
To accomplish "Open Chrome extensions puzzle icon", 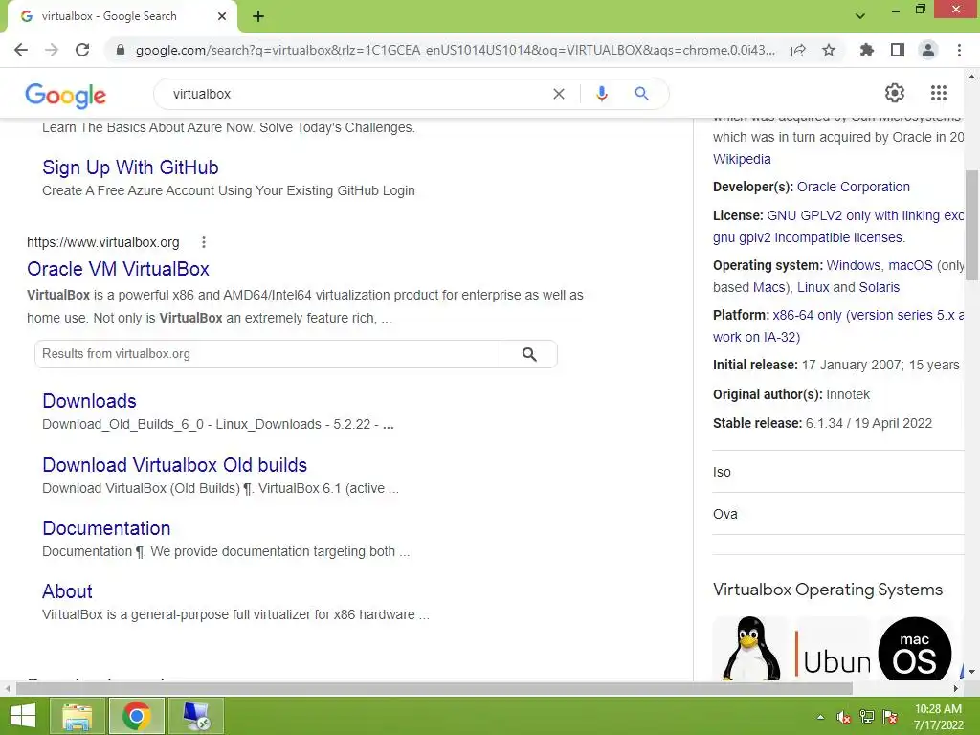I will 866,50.
